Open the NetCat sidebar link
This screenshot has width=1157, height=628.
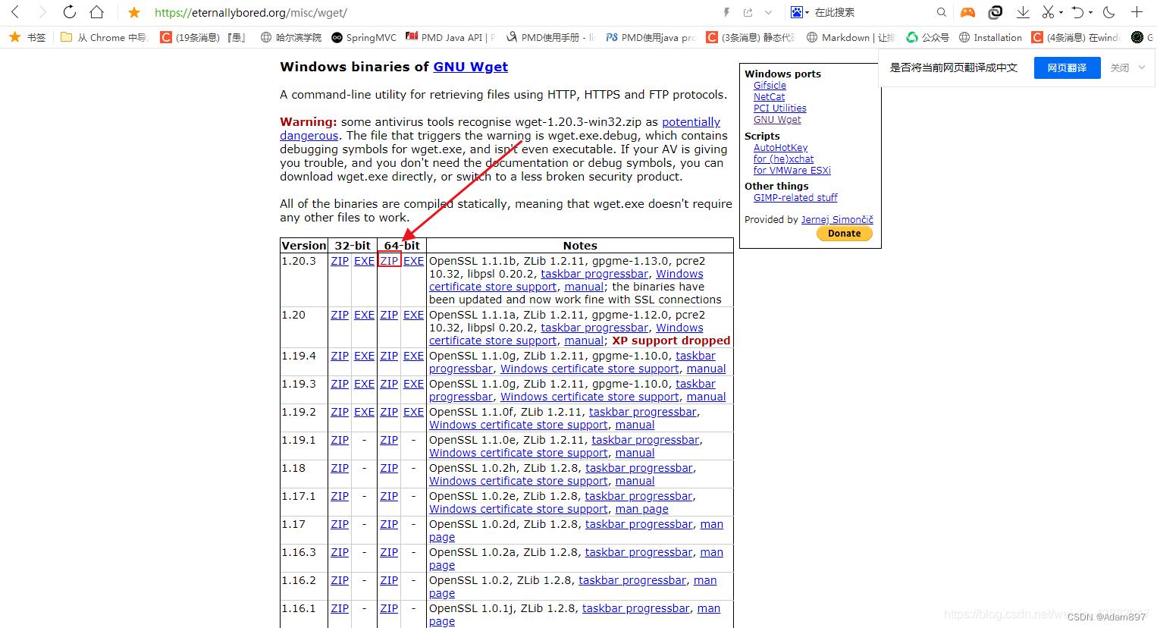[769, 97]
